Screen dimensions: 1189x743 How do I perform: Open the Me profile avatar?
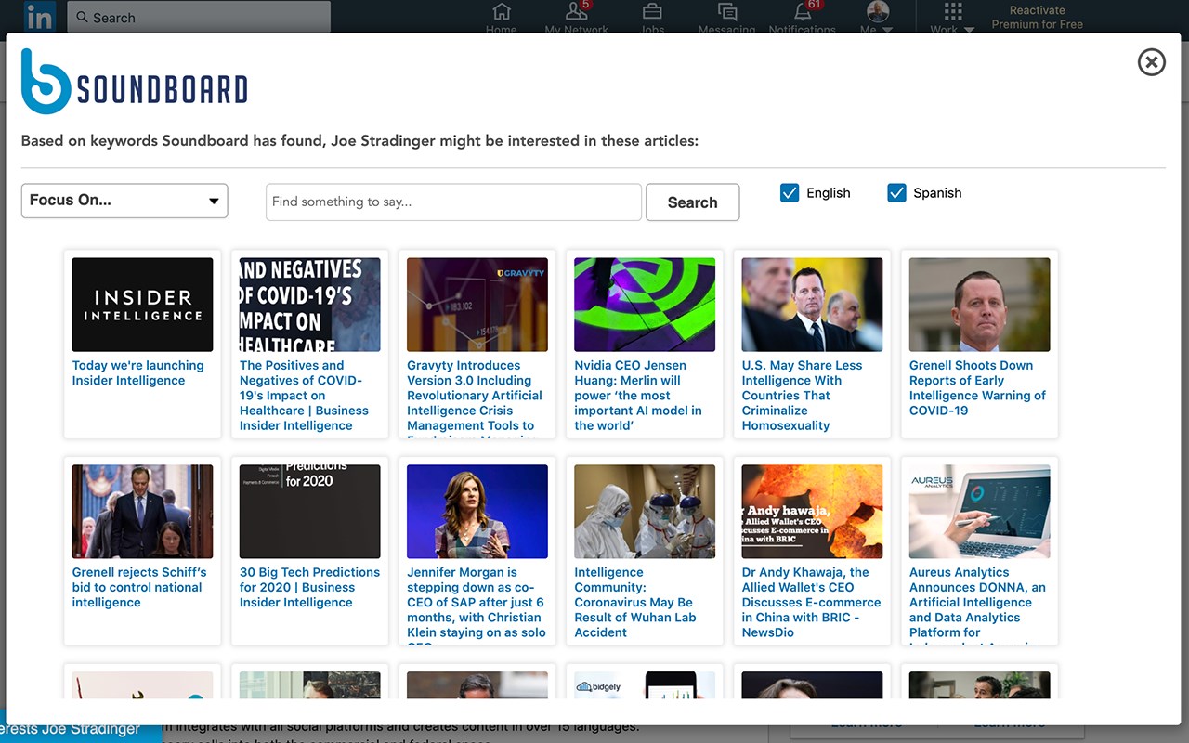click(x=877, y=12)
